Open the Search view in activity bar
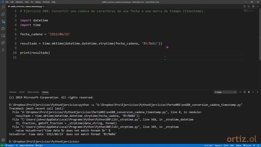The width and height of the screenshot is (261, 147). [x=3, y=7]
